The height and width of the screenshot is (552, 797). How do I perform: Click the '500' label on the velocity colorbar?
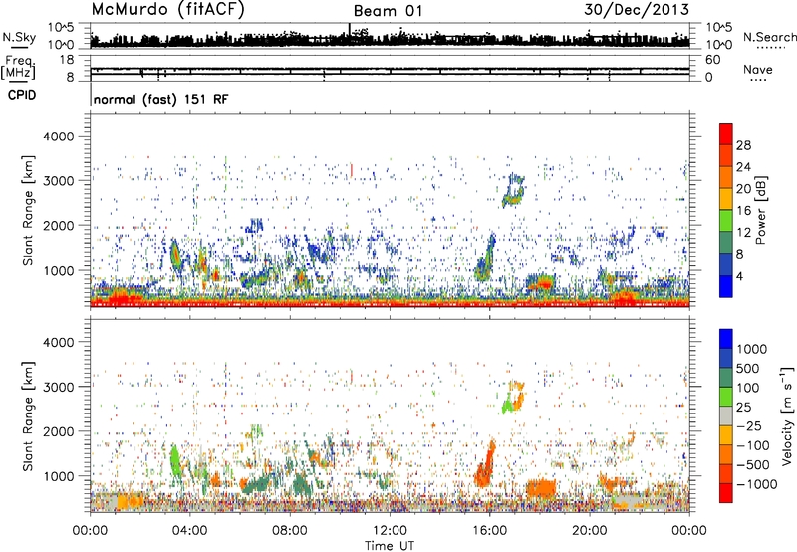[748, 368]
